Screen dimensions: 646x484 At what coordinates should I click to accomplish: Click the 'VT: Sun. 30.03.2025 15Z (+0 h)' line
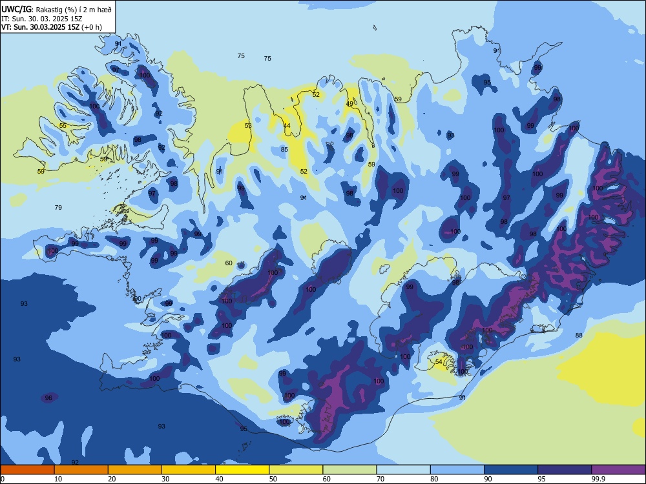(52, 27)
